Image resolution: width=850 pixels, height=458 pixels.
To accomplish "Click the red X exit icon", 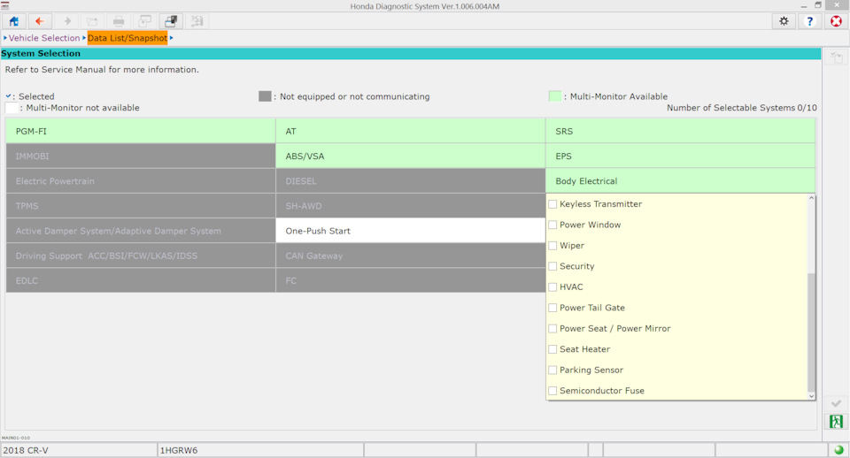I will (x=837, y=21).
